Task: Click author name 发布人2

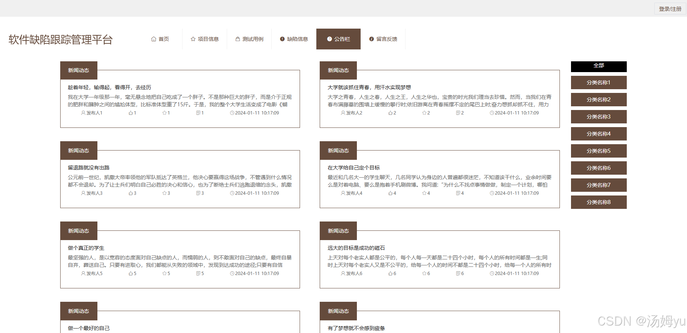Action: click(354, 113)
